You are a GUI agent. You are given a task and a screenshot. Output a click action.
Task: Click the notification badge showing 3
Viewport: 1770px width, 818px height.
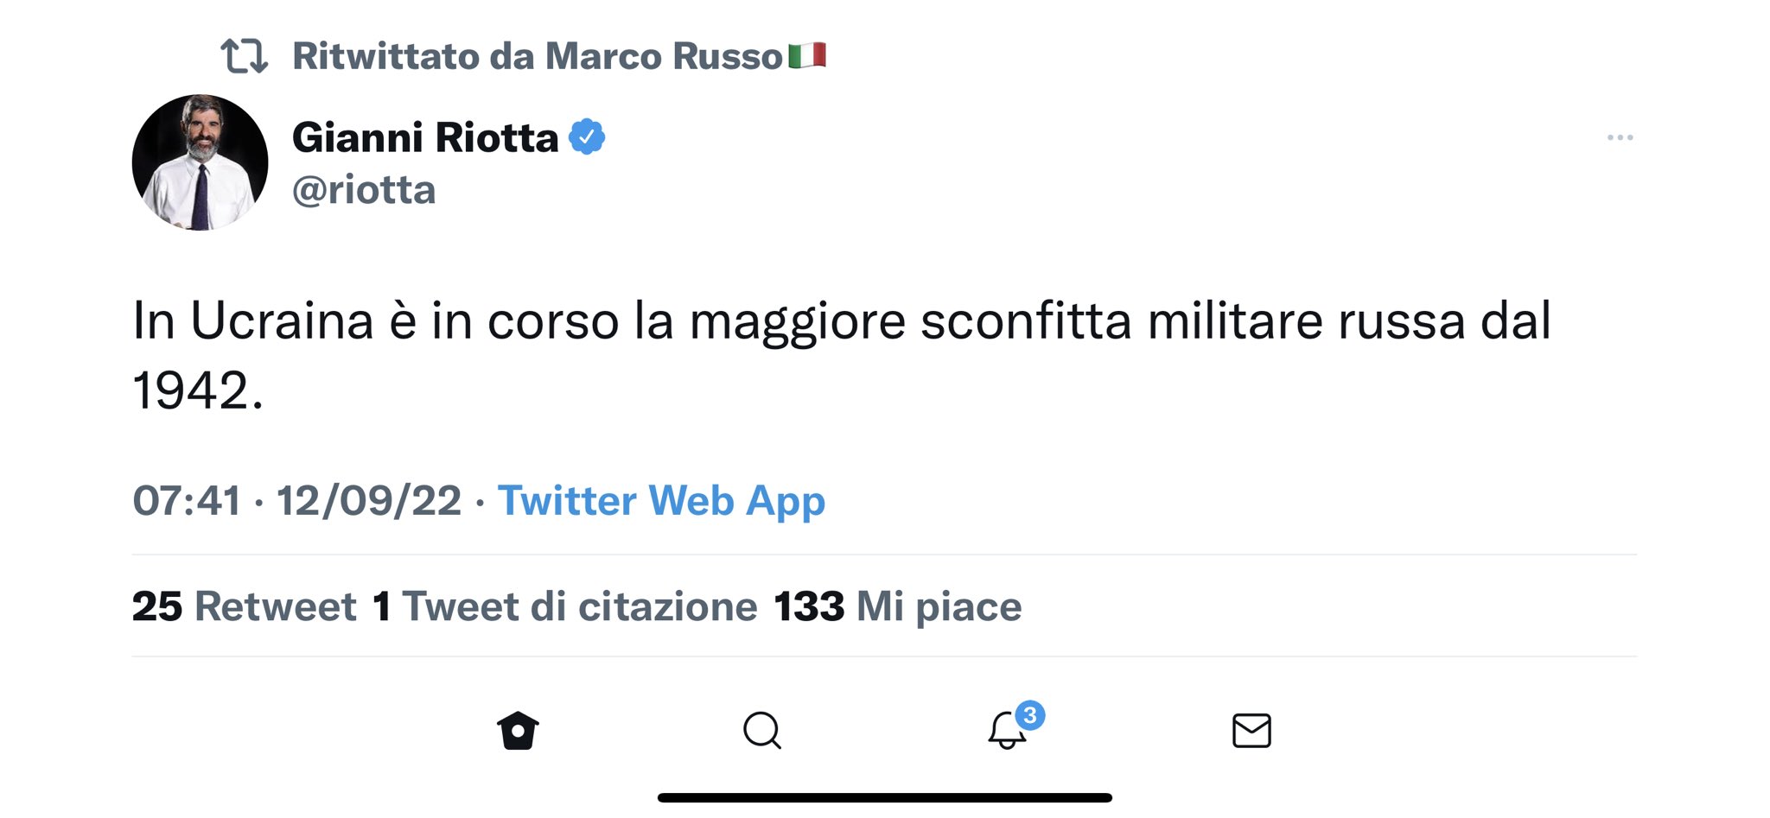pos(1029,715)
